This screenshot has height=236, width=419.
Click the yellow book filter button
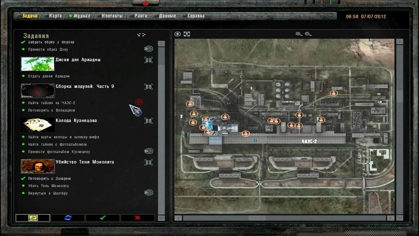tap(33, 218)
